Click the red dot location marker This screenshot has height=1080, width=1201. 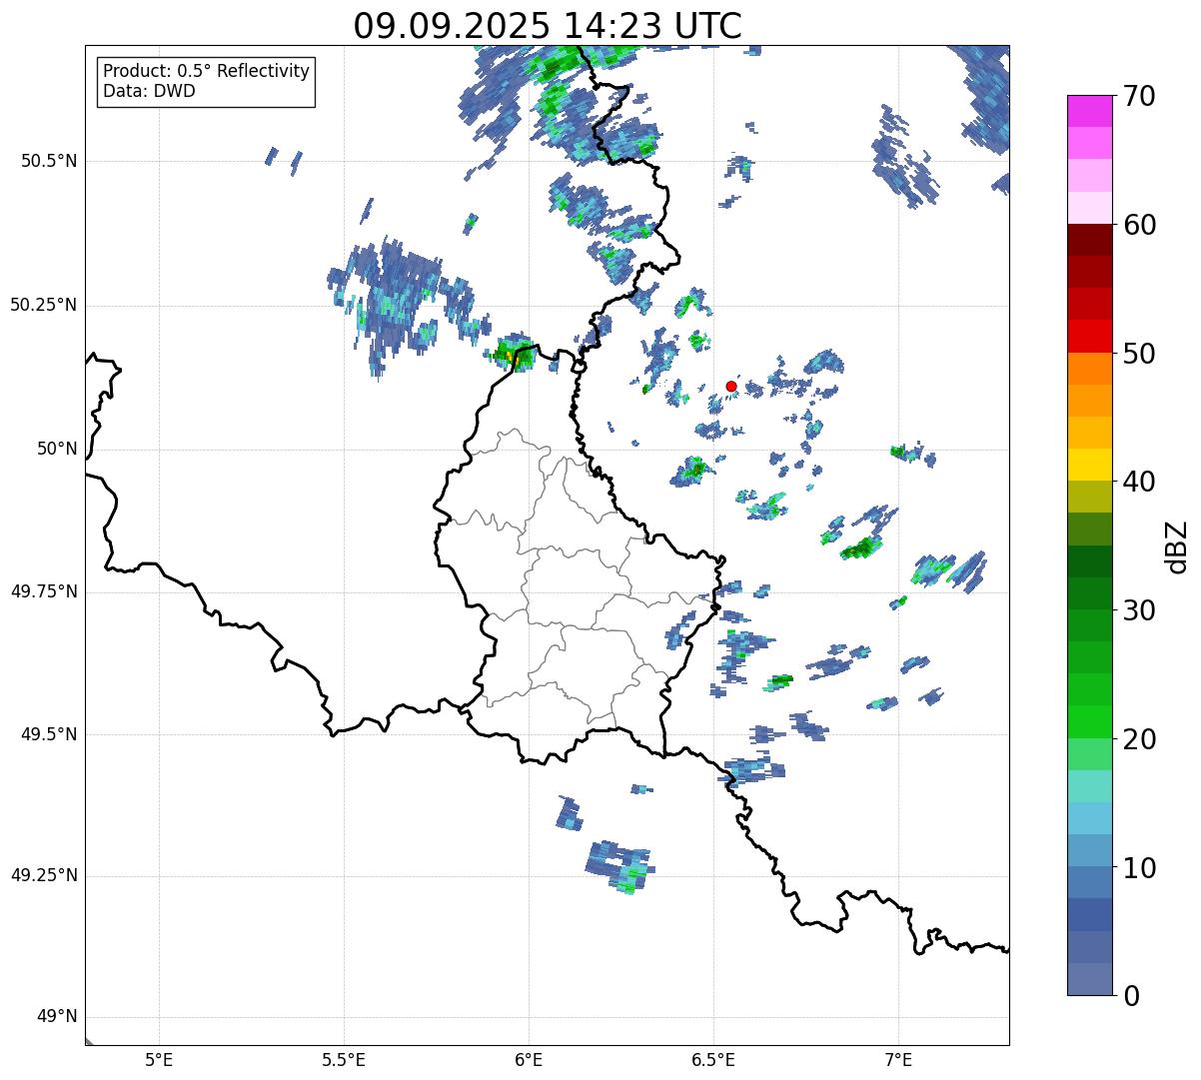(x=731, y=386)
